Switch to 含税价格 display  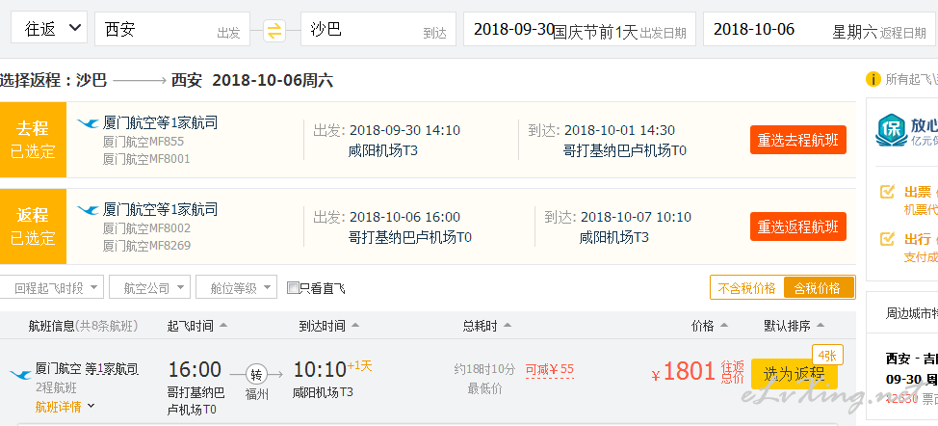(x=818, y=288)
